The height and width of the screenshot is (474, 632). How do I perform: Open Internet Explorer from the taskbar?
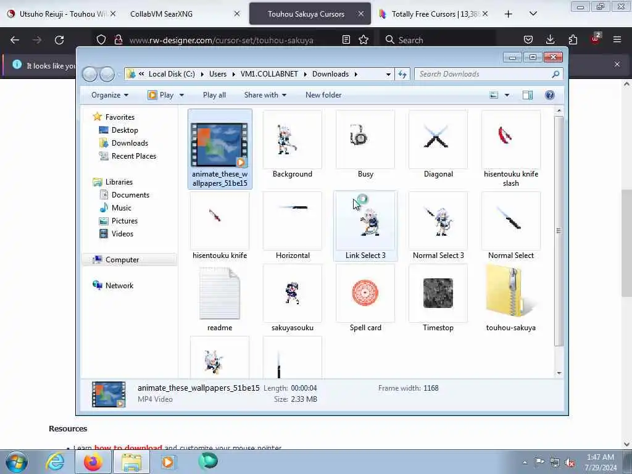click(55, 462)
